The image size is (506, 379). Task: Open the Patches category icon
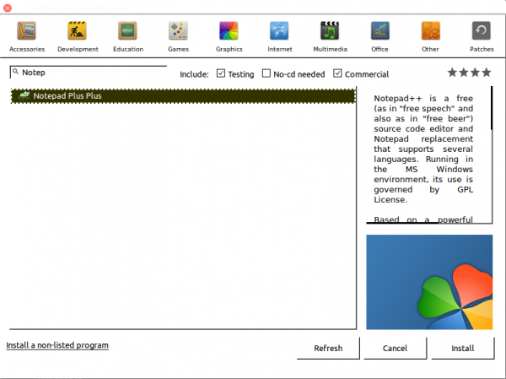point(482,31)
